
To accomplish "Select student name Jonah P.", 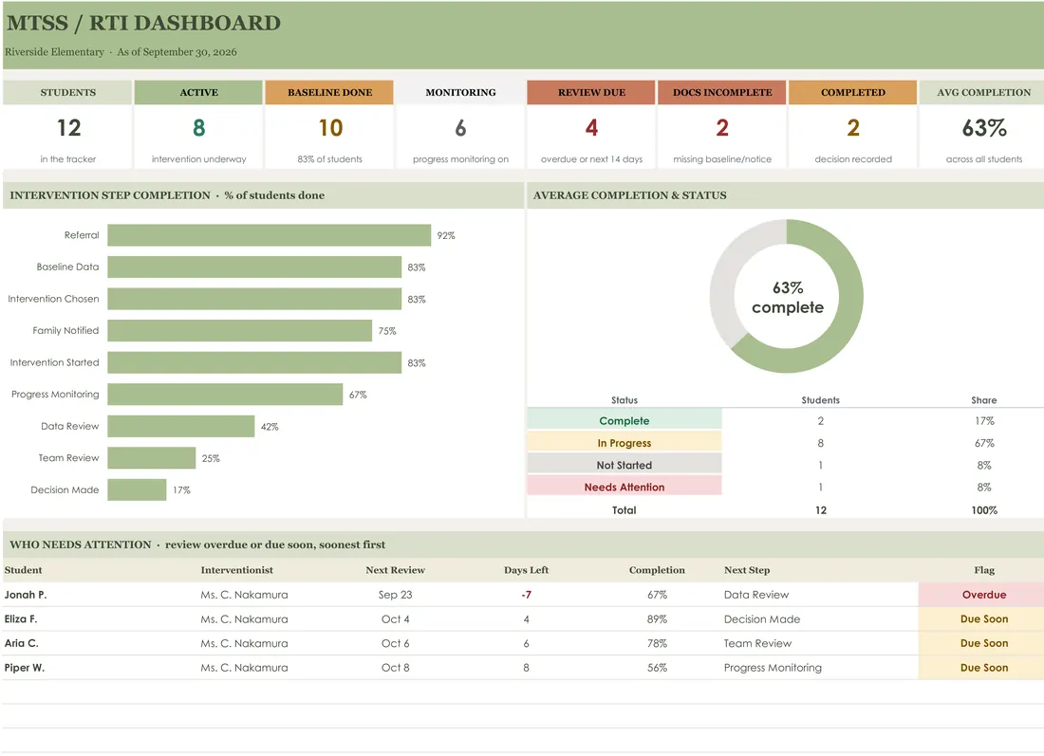I will coord(26,595).
